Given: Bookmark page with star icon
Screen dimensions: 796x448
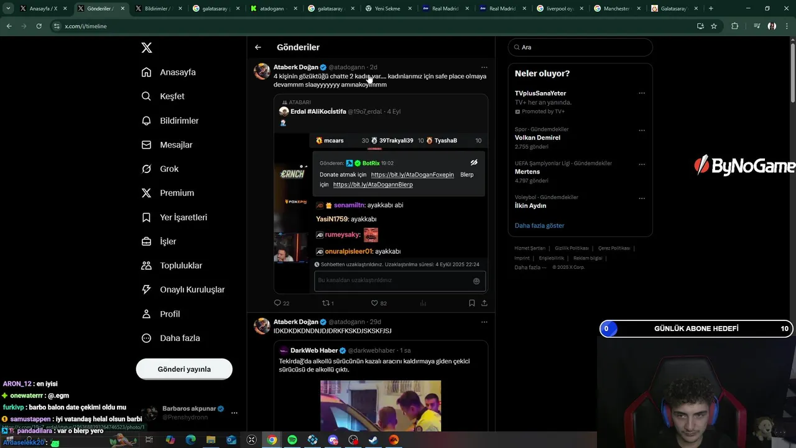Looking at the screenshot, I should tap(714, 26).
